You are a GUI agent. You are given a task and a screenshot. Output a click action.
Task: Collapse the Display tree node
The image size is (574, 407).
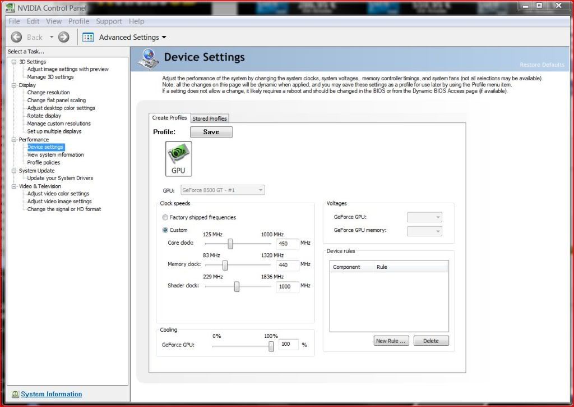click(14, 85)
